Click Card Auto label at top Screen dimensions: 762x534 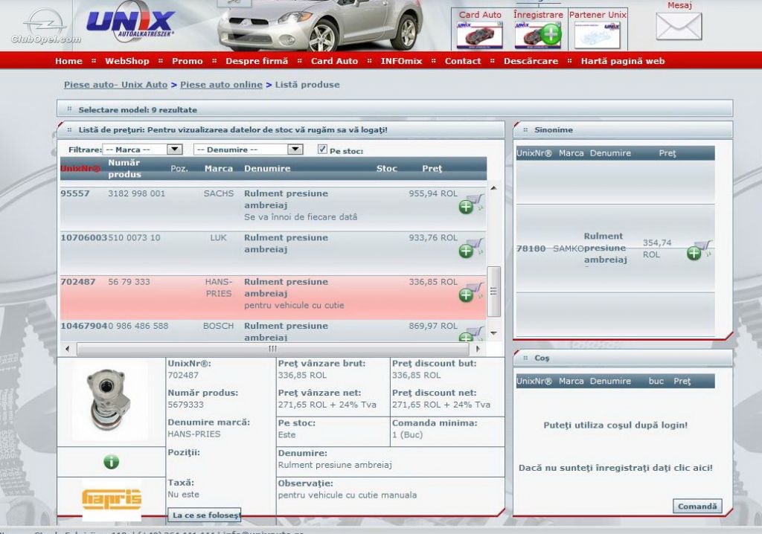click(x=480, y=15)
